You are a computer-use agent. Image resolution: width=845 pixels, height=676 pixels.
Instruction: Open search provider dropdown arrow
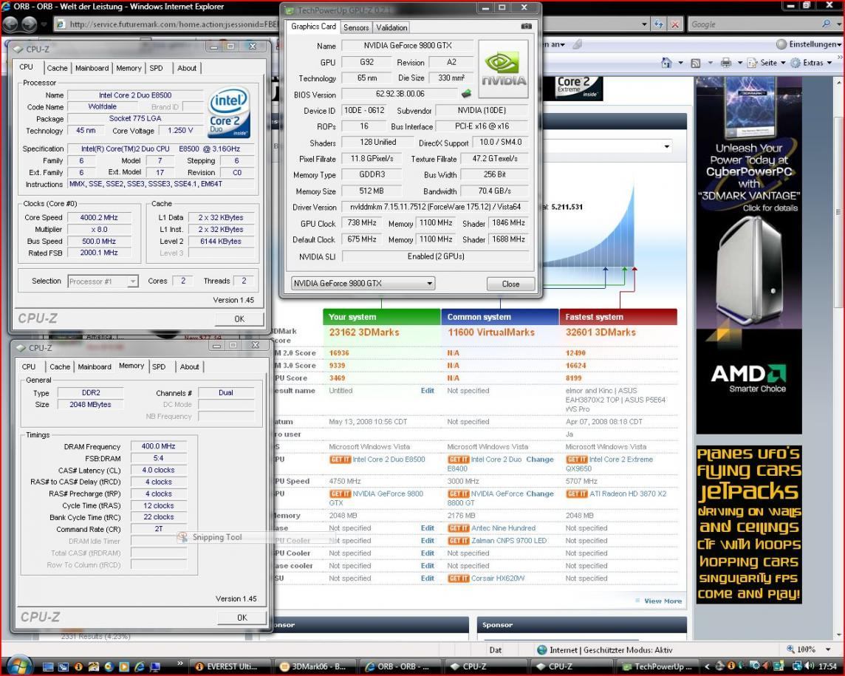click(838, 24)
